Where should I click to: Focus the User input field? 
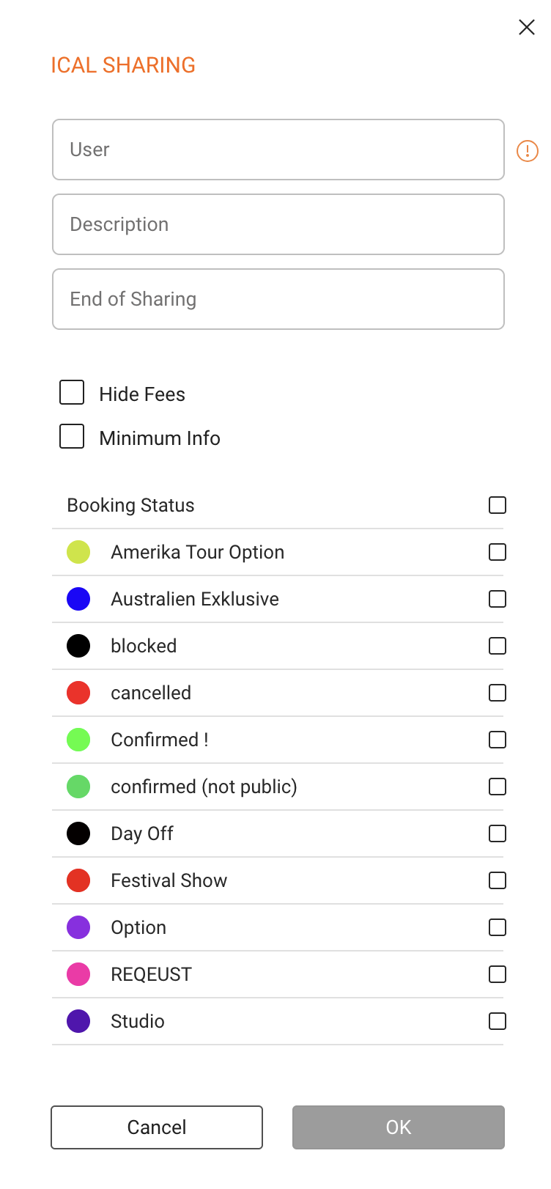click(278, 150)
